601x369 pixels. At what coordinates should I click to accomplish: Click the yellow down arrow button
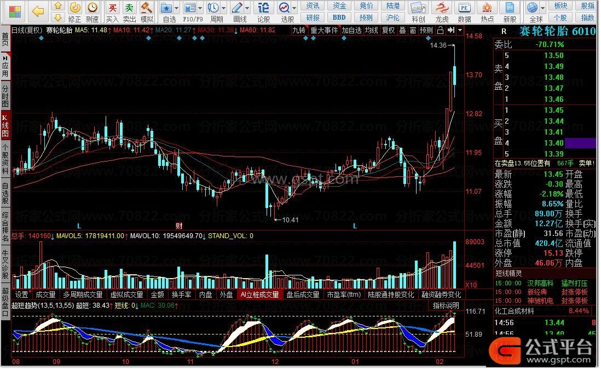tap(58, 17)
